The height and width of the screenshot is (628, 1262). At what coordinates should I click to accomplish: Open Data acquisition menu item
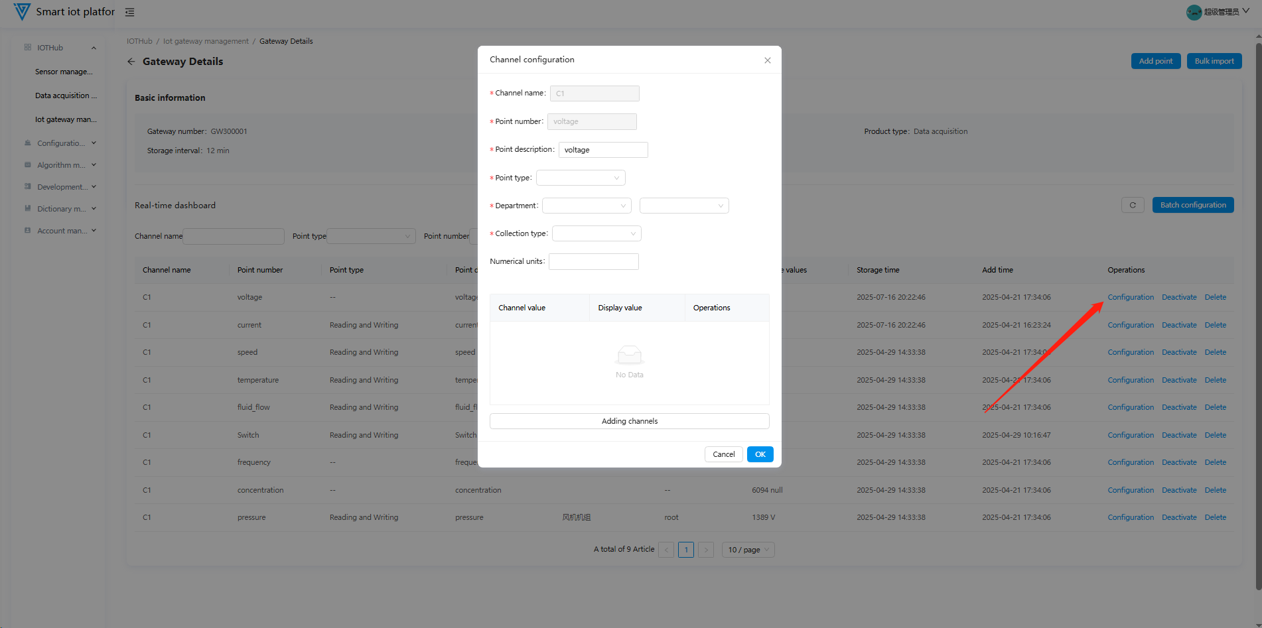[x=66, y=95]
